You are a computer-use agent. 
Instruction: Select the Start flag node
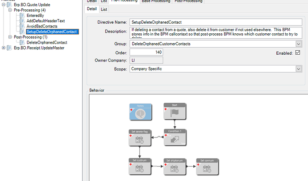(x=175, y=111)
